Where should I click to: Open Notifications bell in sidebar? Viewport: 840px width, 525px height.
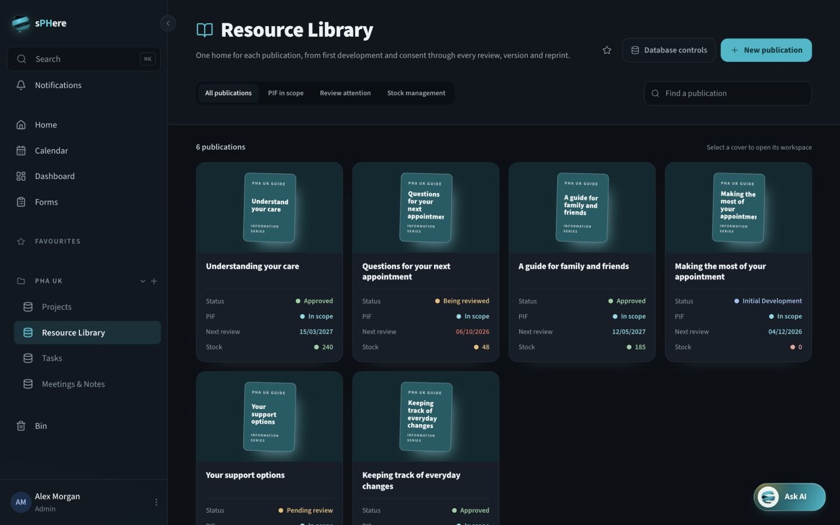coord(84,85)
